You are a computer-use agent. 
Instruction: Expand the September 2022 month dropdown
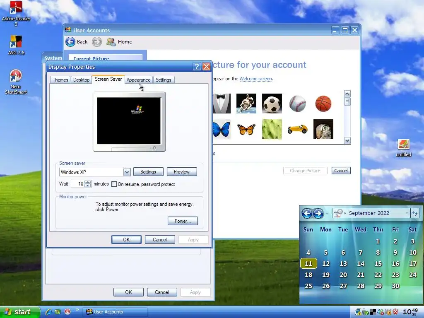(x=407, y=213)
